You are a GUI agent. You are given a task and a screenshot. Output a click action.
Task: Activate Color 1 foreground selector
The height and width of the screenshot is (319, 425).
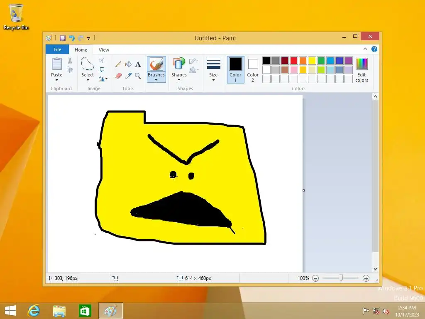click(236, 69)
